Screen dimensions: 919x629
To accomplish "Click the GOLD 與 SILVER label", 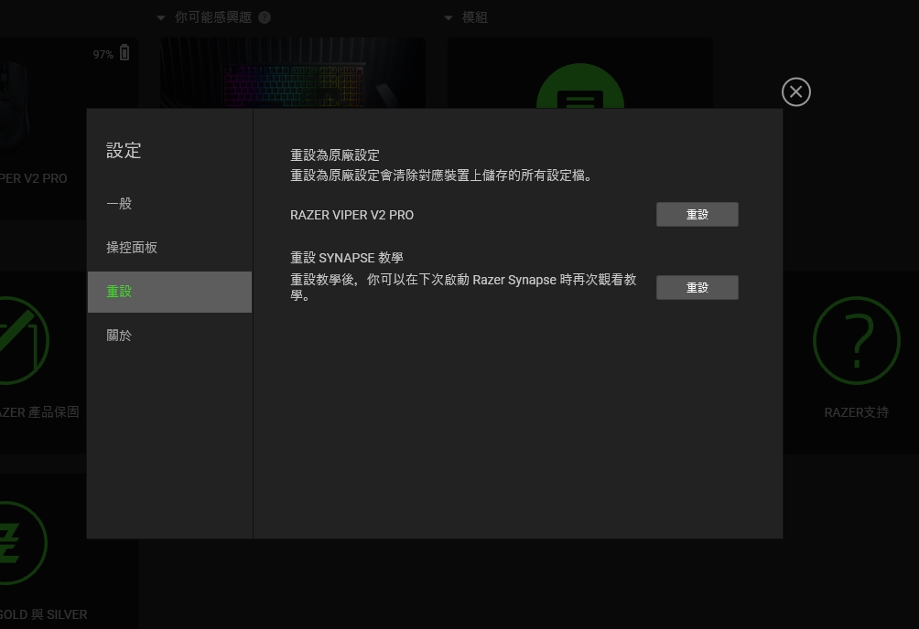I will (x=43, y=614).
